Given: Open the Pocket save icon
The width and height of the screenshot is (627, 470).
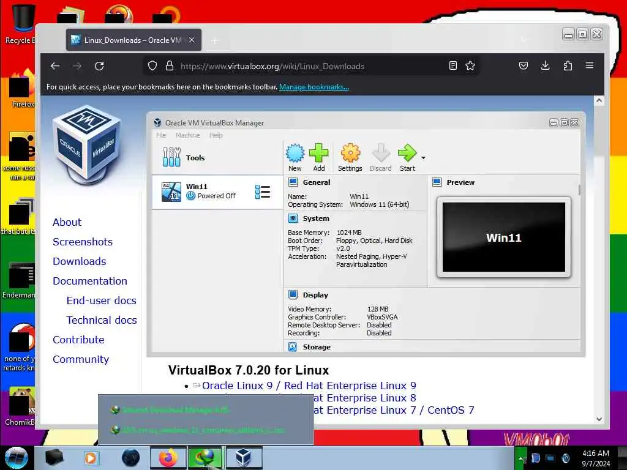Looking at the screenshot, I should [524, 65].
